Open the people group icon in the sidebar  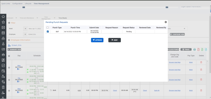coord(3,55)
